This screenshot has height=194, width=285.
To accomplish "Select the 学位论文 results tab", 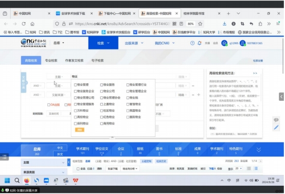I will pyautogui.click(x=102, y=151).
